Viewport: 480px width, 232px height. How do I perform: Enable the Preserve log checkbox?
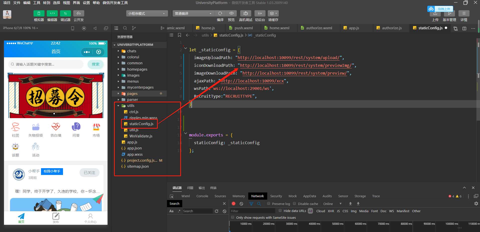[x=268, y=203]
